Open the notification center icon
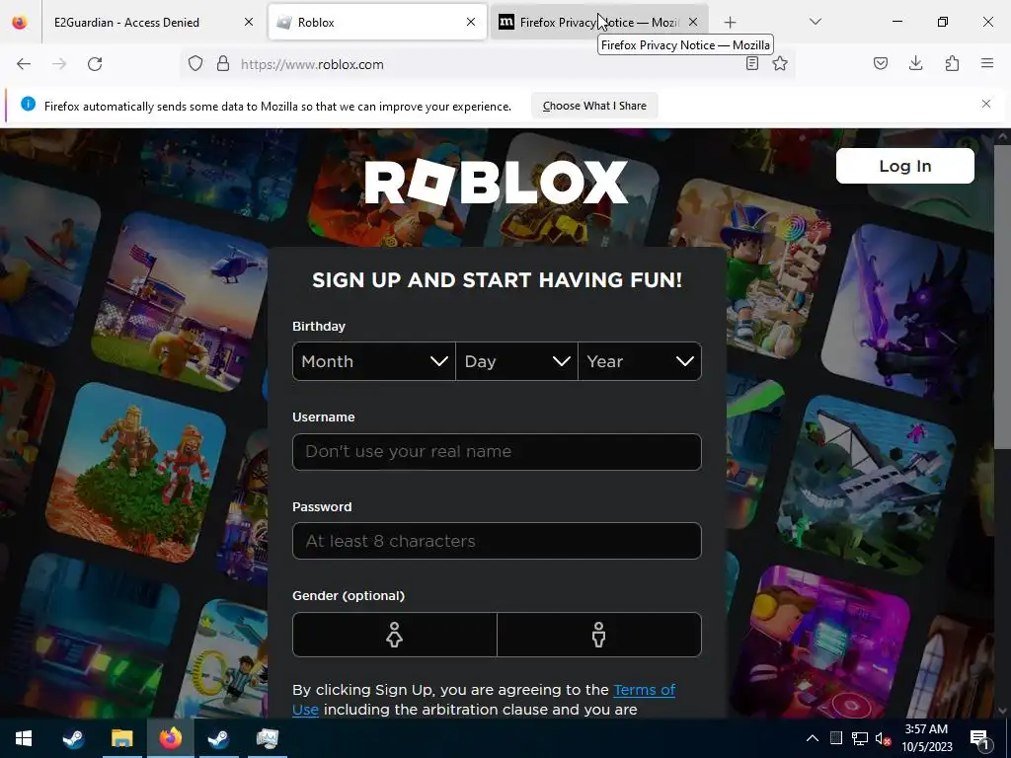 tap(980, 738)
